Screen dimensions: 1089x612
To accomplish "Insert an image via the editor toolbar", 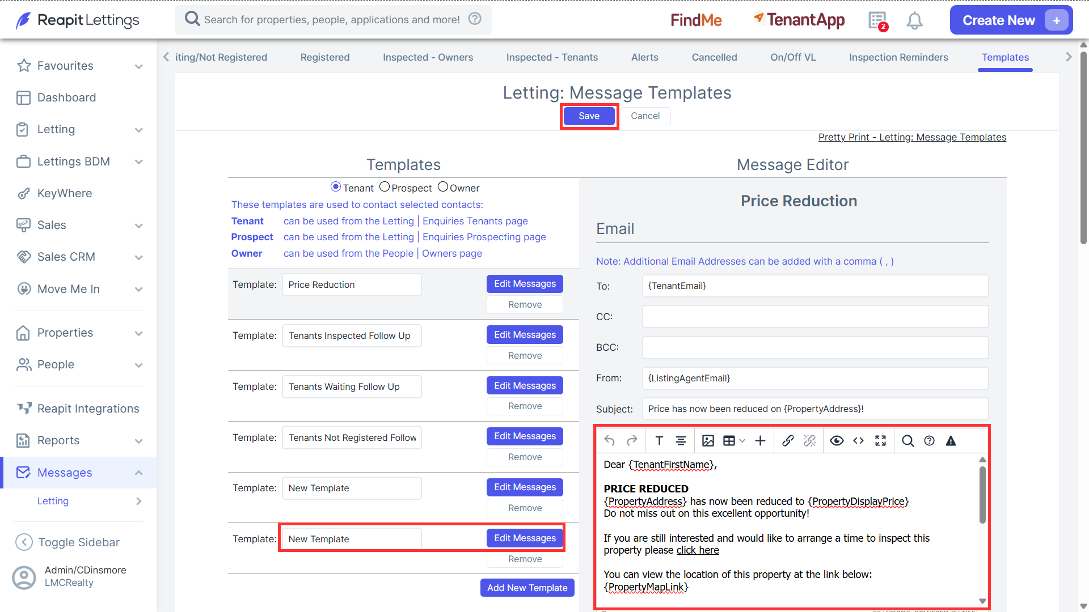I will (708, 441).
